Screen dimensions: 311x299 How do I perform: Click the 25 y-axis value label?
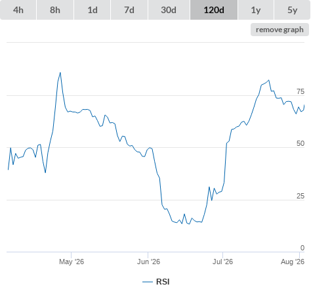[x=301, y=196]
